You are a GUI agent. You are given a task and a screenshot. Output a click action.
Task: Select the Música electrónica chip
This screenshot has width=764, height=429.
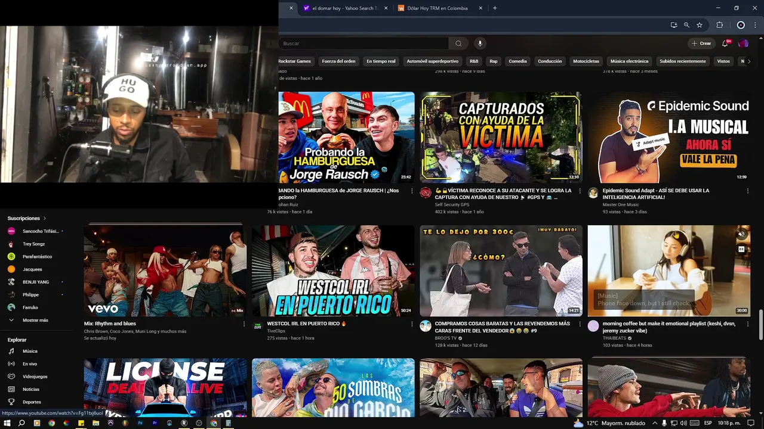pos(629,61)
